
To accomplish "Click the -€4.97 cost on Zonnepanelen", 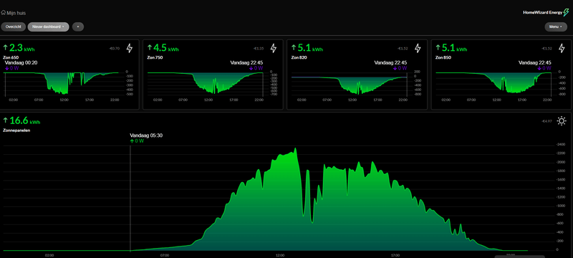I will point(547,121).
